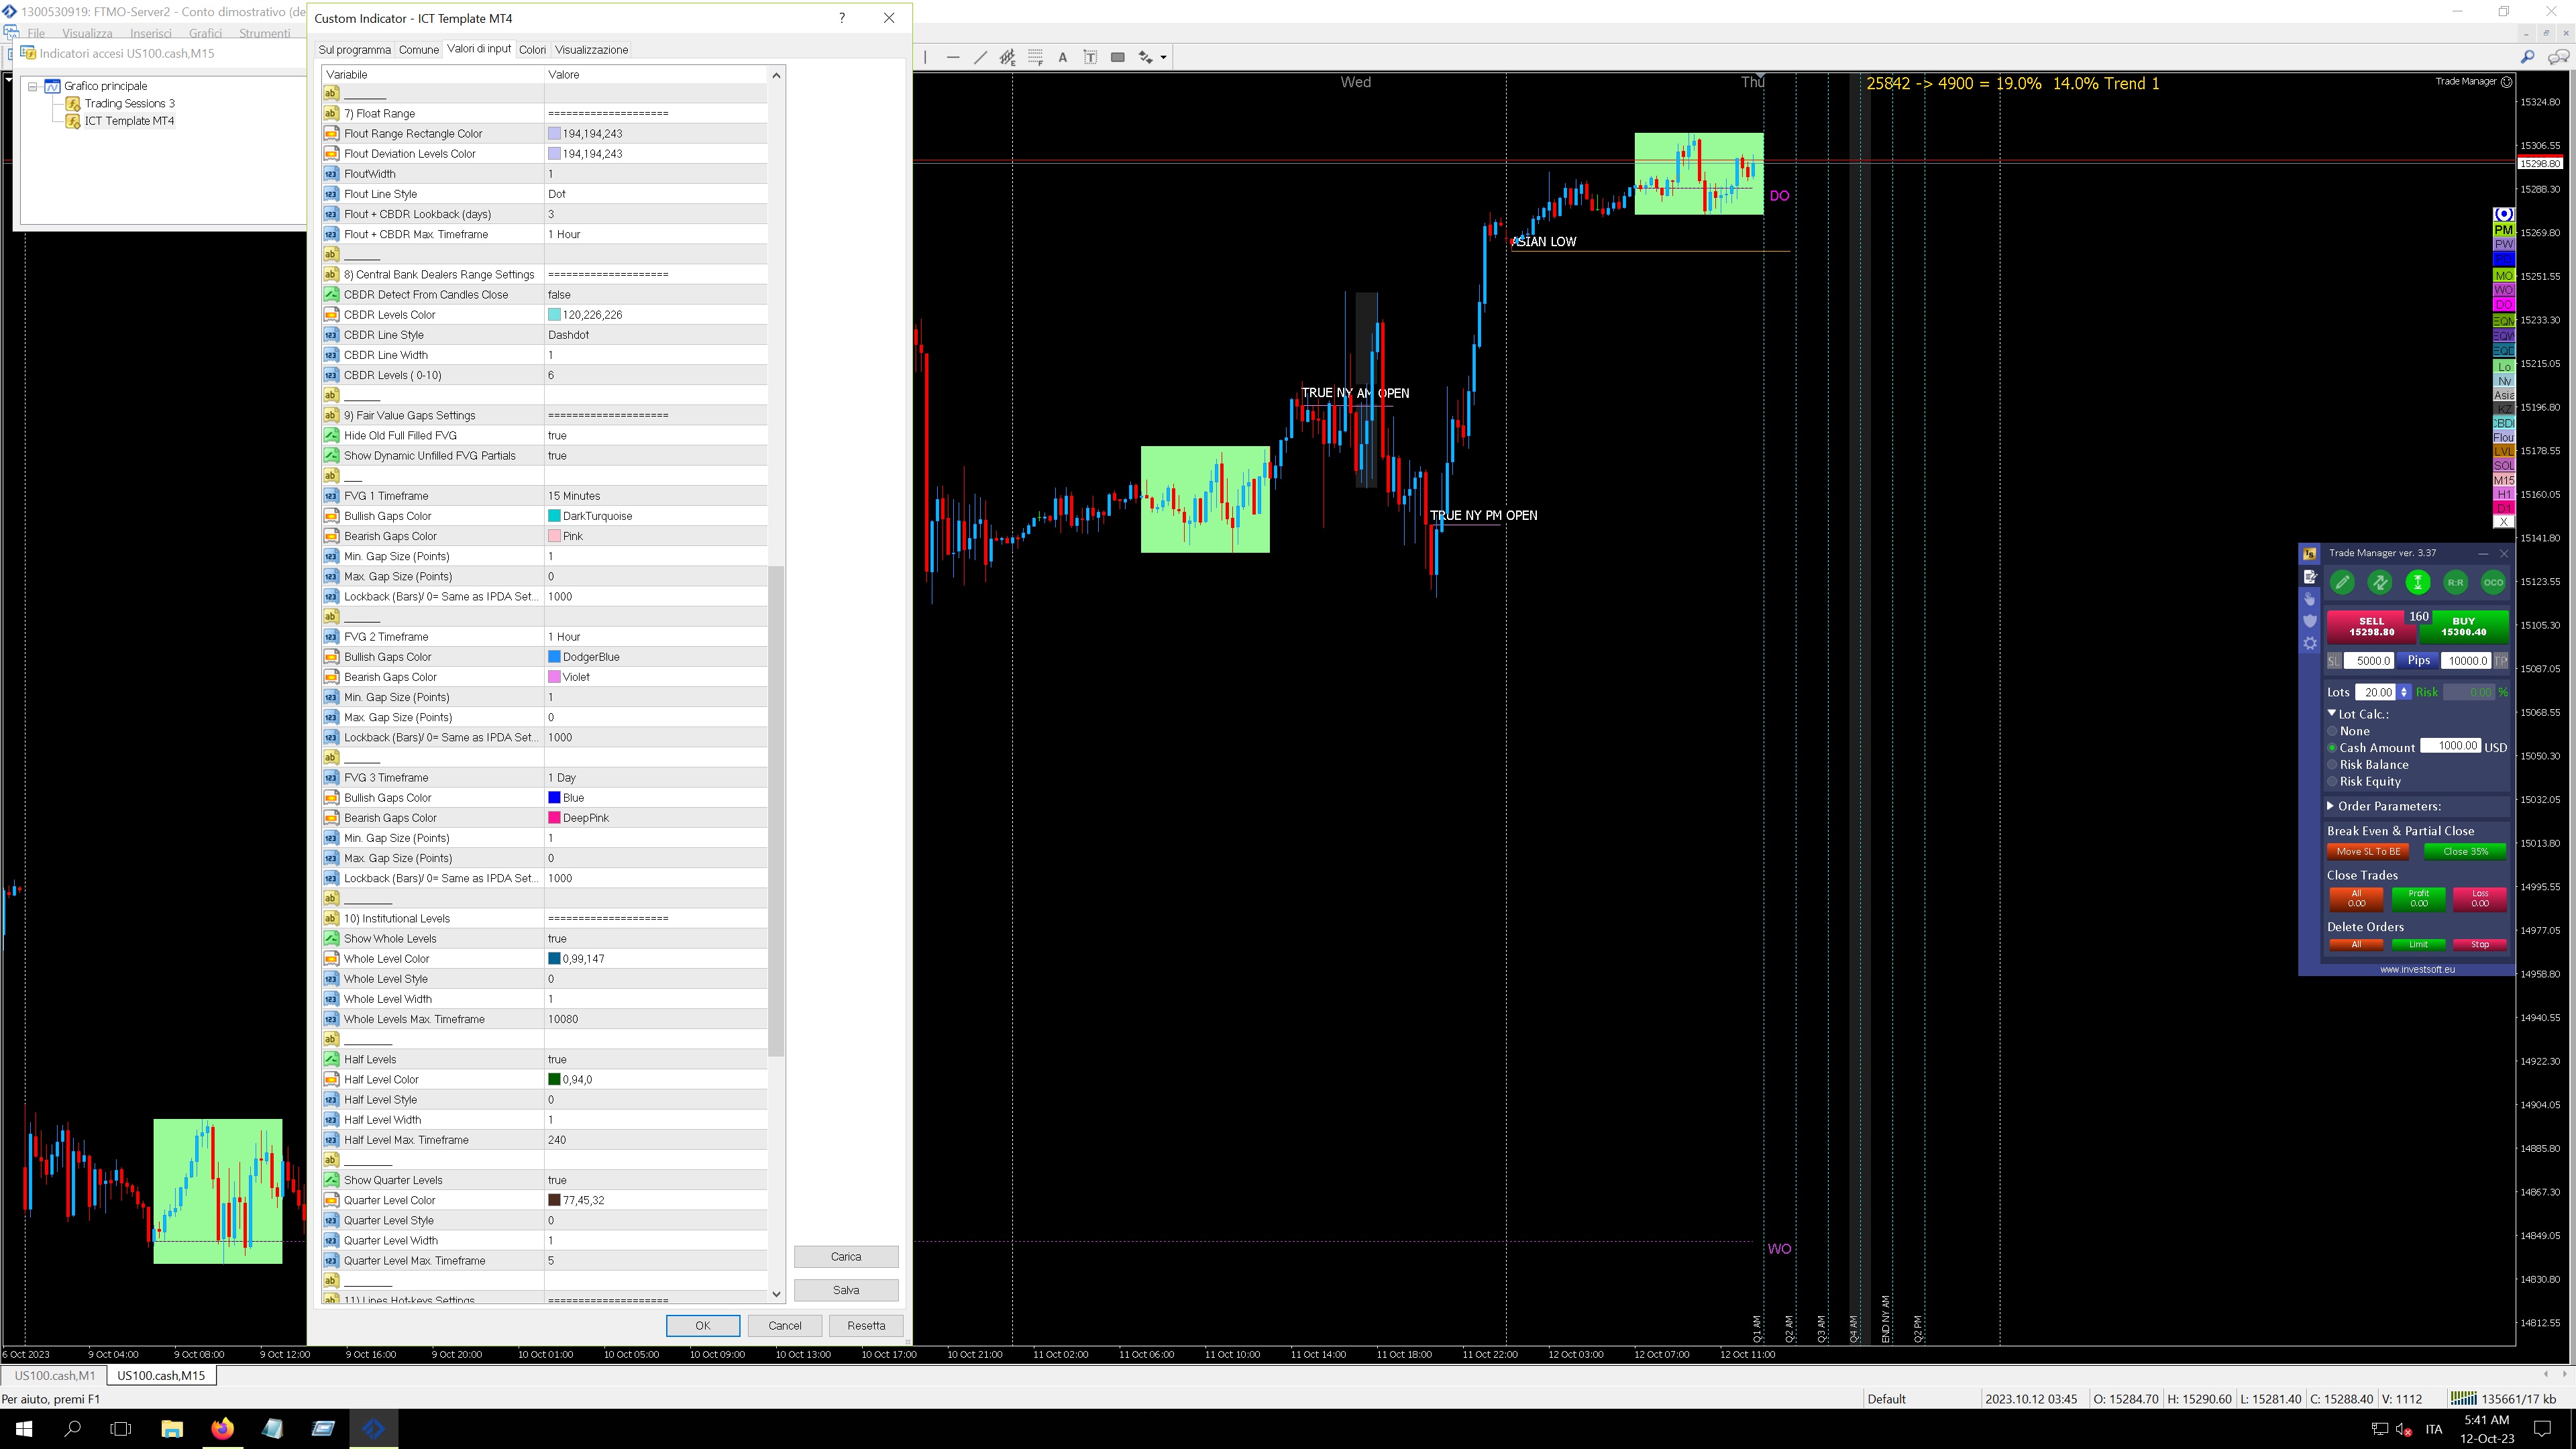Image resolution: width=2576 pixels, height=1449 pixels.
Task: Select the Risk Equity radio button
Action: [2333, 782]
